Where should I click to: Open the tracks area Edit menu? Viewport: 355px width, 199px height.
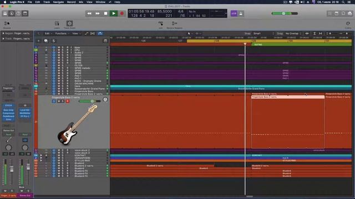tap(48, 33)
